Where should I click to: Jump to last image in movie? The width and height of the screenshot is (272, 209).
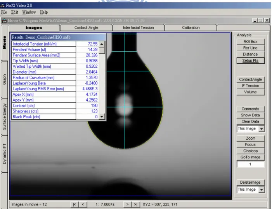(x=136, y=204)
